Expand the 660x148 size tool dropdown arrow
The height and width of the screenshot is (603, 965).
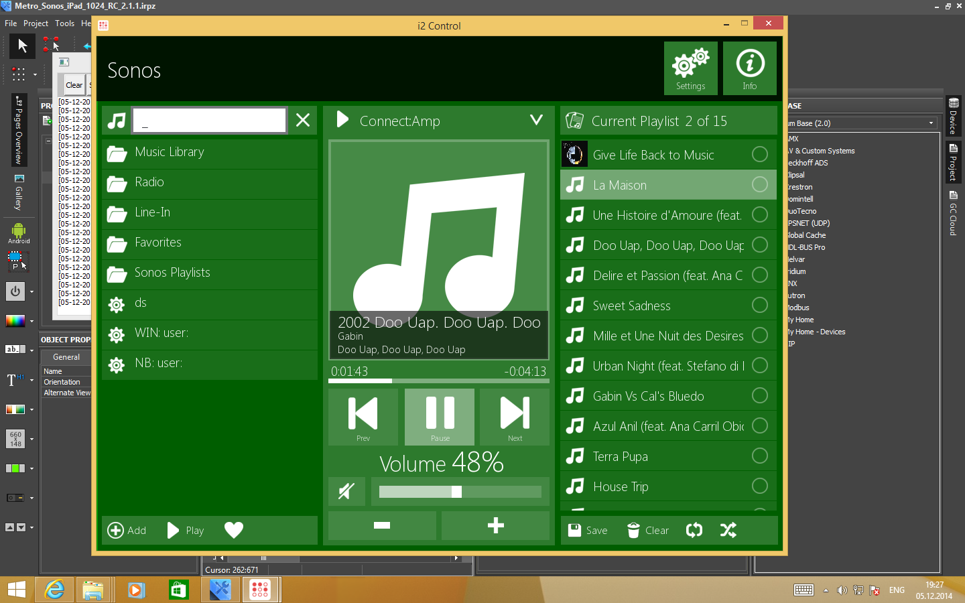click(31, 440)
